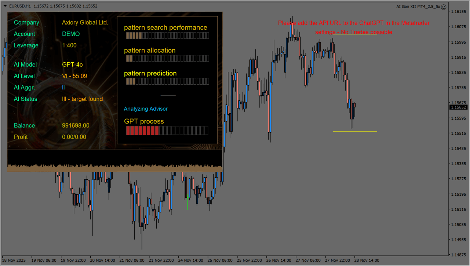The image size is (470, 266).
Task: Open the chart menu triangle beside EURUSD,H1
Action: (5, 6)
